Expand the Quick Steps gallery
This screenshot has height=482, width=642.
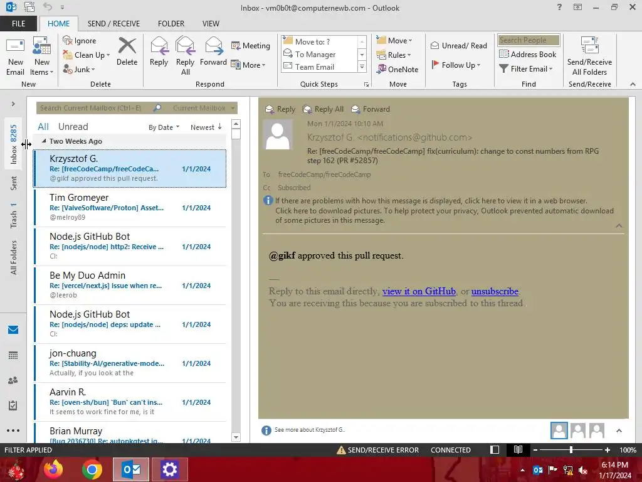click(x=362, y=67)
